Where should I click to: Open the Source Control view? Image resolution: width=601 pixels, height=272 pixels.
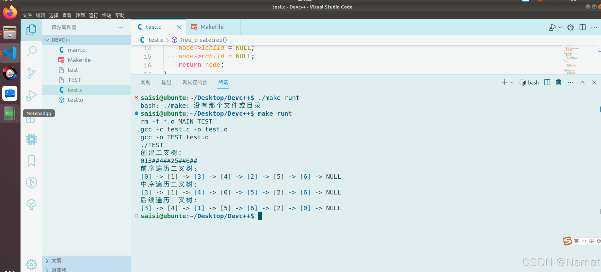coord(31,73)
